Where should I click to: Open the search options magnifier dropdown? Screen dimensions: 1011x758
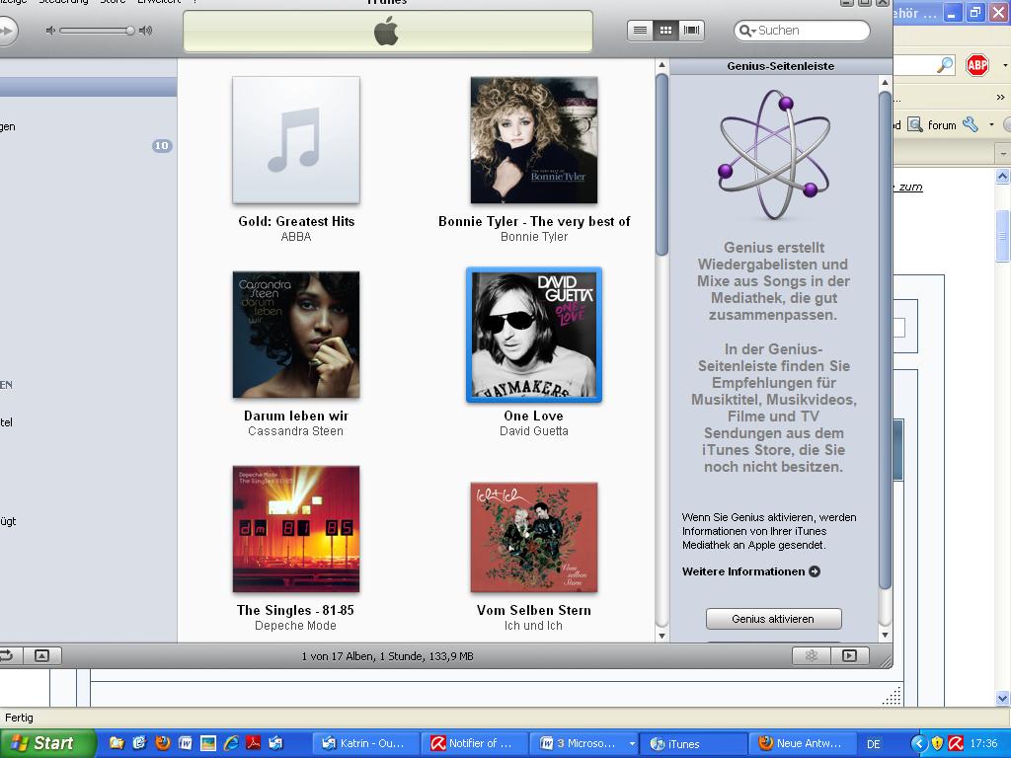(x=747, y=31)
